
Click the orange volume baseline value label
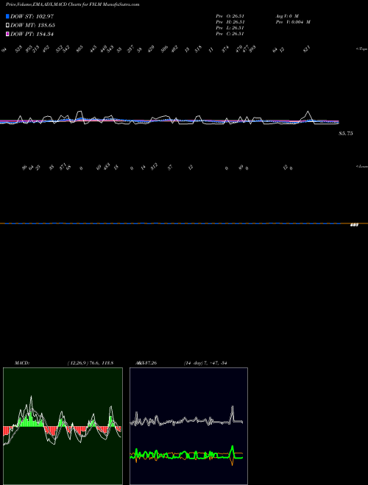coord(354,225)
